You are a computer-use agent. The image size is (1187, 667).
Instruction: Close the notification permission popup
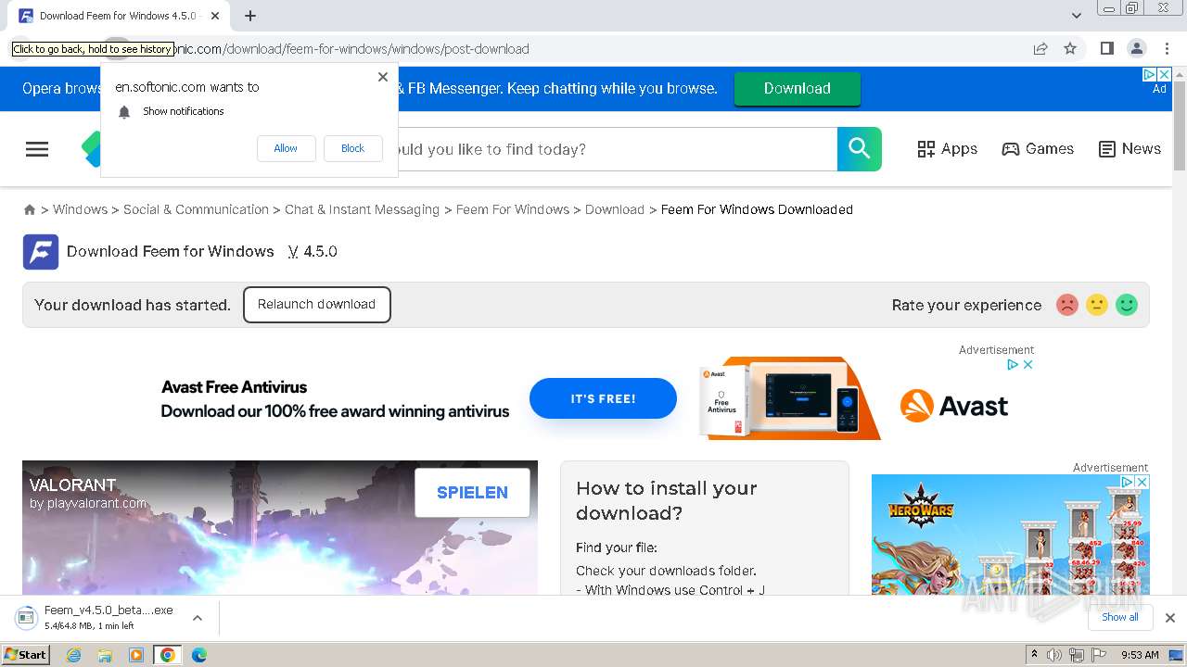point(383,77)
